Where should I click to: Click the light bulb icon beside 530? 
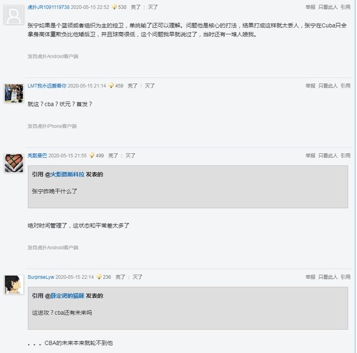click(x=114, y=7)
